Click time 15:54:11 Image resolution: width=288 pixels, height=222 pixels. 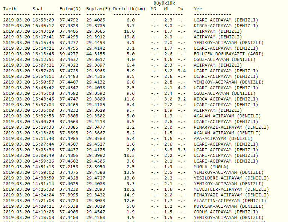(43, 76)
